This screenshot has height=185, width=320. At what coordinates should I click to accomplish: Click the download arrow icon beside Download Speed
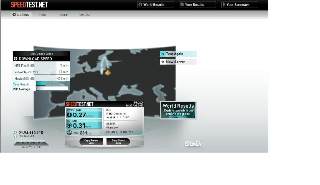(x=16, y=59)
